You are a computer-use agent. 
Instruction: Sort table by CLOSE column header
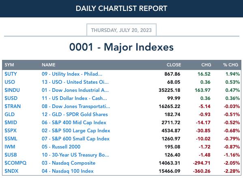pyautogui.click(x=174, y=65)
